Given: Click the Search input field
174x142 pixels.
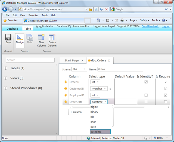Looking at the screenshot, I should (30, 60).
